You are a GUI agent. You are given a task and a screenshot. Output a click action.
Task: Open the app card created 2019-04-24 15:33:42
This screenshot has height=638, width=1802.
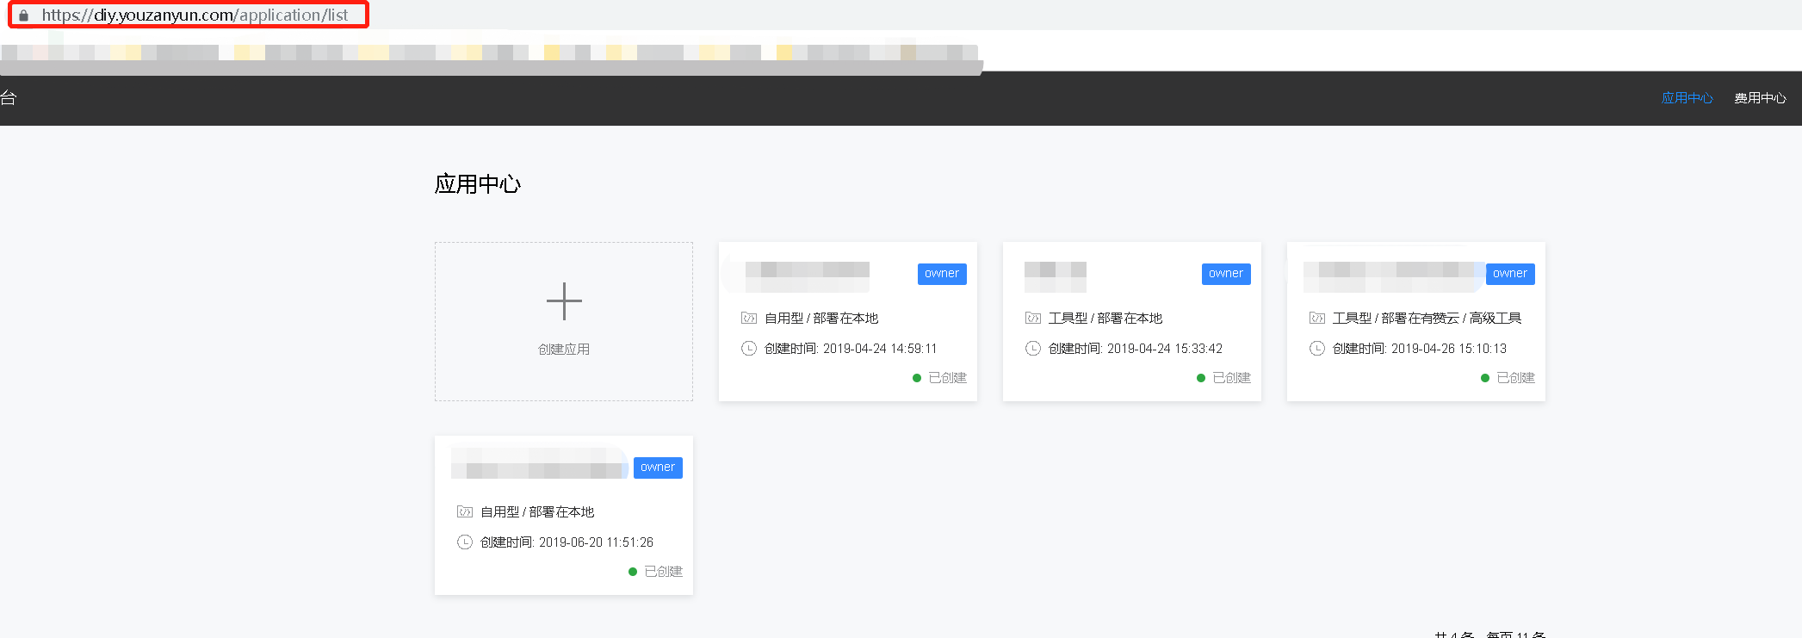1132,321
